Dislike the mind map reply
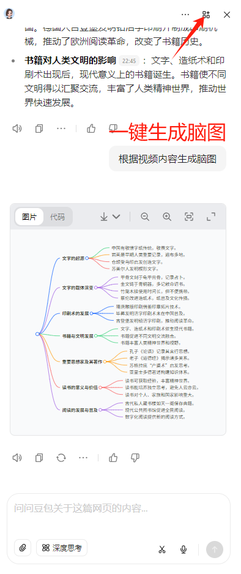The width and height of the screenshot is (241, 574). (135, 458)
